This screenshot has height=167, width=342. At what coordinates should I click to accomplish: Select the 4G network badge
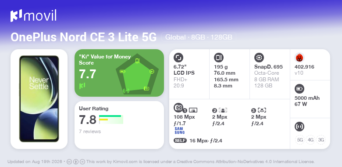[x=310, y=140]
